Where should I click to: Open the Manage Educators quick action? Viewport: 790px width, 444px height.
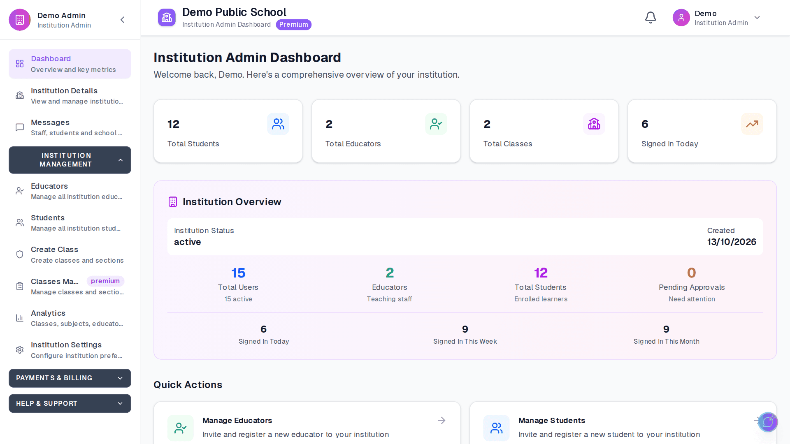pos(307,423)
